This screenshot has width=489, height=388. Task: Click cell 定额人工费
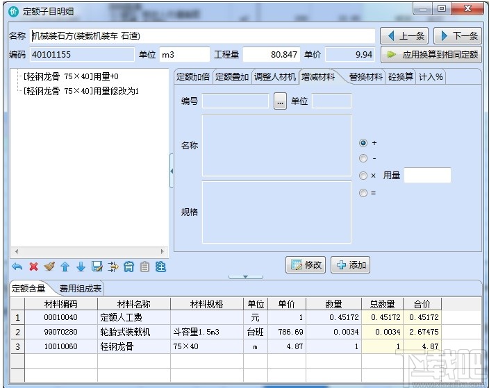coord(134,318)
